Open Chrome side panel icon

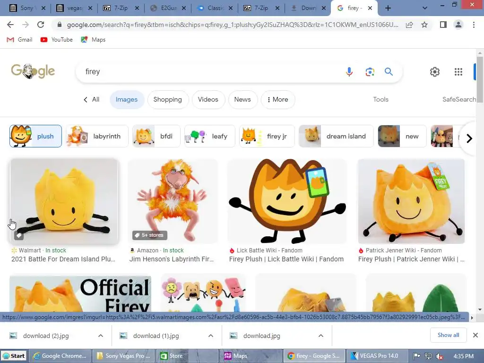[443, 25]
